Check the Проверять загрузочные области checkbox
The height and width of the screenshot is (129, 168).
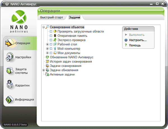[x=51, y=31]
